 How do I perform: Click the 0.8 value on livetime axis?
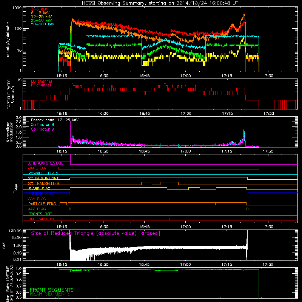(18, 280)
